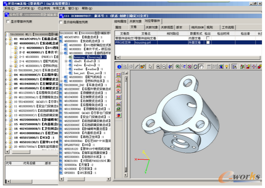Select the 零部件结构文件 row in file list
This screenshot has height=188, width=265.
[188, 38]
